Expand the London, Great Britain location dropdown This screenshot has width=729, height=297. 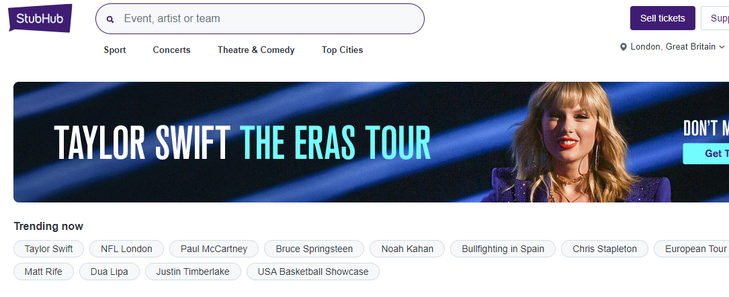pos(722,47)
